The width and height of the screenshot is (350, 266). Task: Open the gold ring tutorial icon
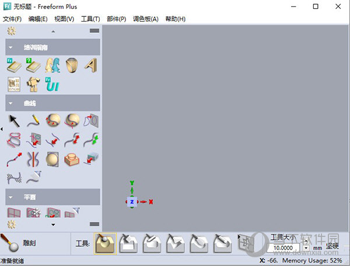tap(72, 65)
